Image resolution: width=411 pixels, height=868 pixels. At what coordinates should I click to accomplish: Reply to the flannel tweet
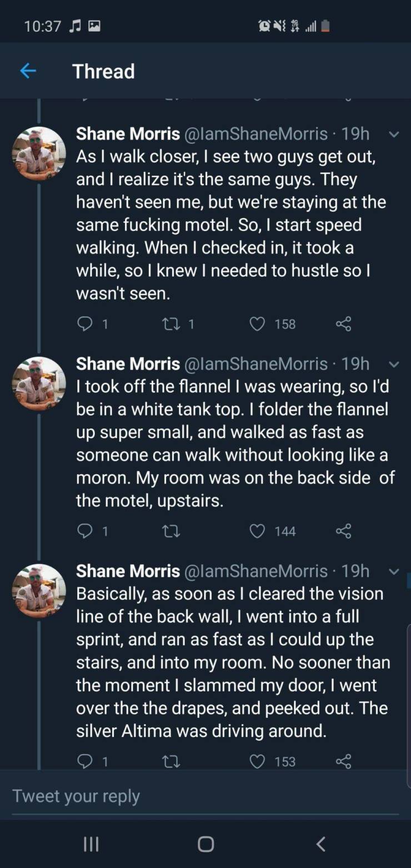pyautogui.click(x=84, y=531)
